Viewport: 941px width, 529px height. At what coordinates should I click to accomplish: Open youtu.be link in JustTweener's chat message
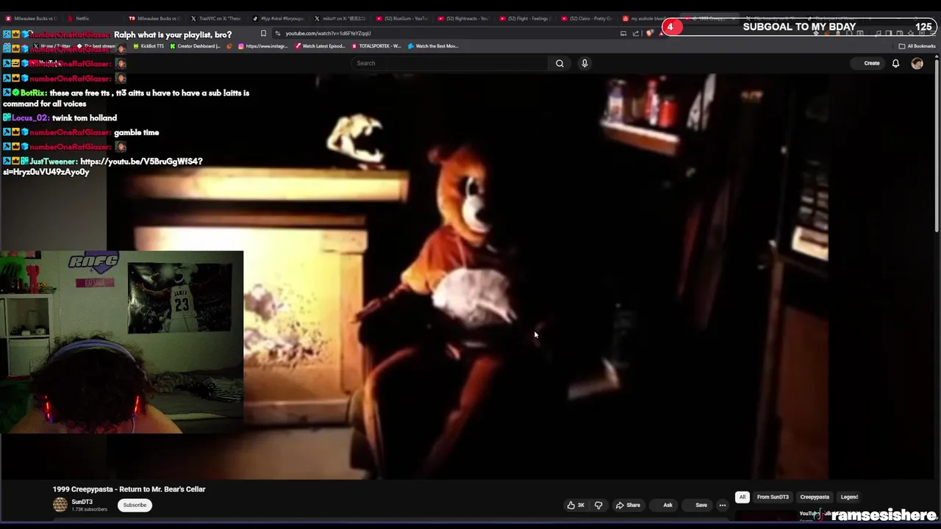tap(102, 166)
